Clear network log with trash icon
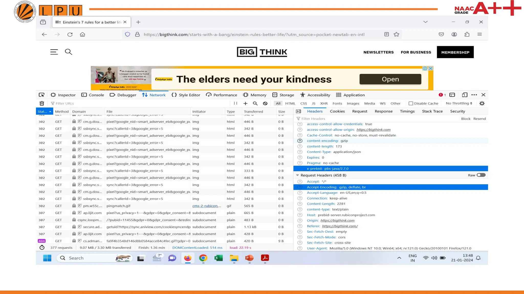 point(42,103)
